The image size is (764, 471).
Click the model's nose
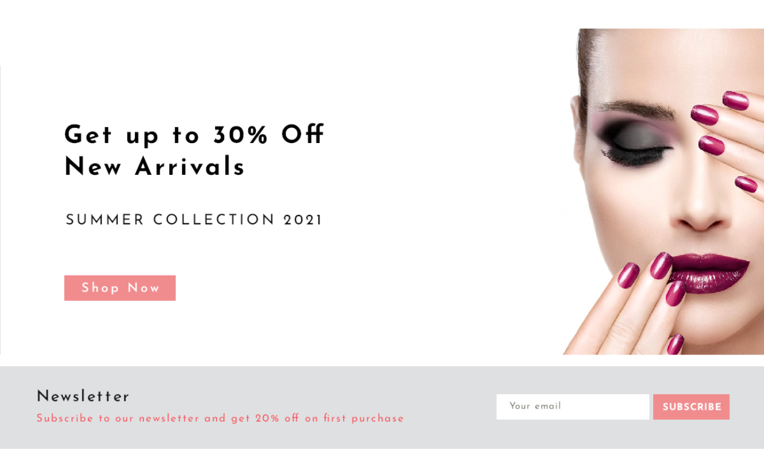pyautogui.click(x=702, y=209)
